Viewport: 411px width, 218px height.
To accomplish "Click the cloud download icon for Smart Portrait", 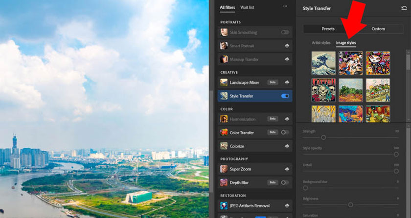I will click(287, 46).
